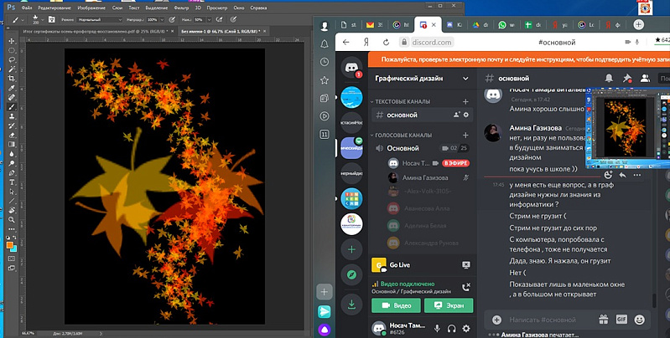Screen dimensions: 670x338
Task: Disconnect from the voice call
Action: [465, 287]
